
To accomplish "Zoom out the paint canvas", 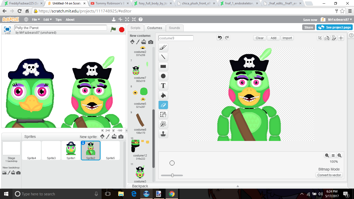I will coord(327,155).
